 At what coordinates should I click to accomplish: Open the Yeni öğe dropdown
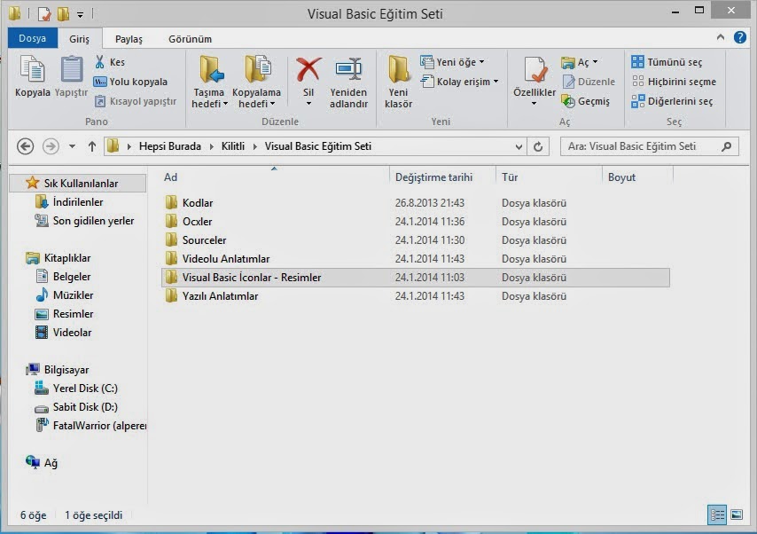tap(452, 62)
